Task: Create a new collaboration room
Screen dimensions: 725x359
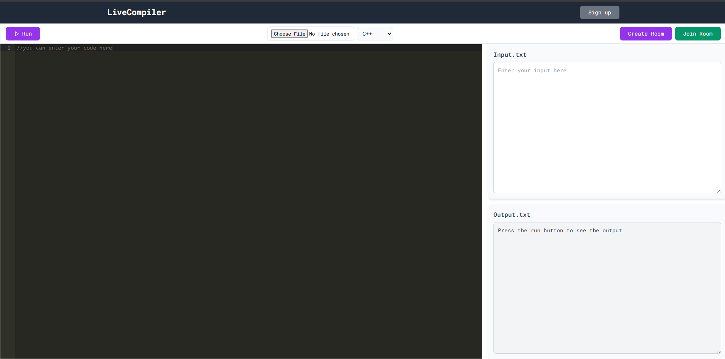Action: tap(646, 34)
